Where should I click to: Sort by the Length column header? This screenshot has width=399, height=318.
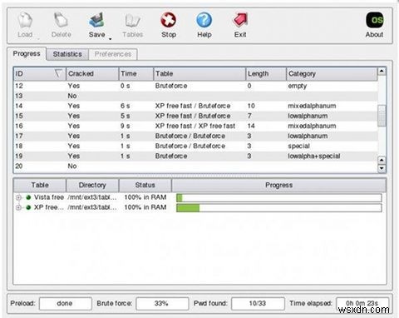click(x=266, y=74)
